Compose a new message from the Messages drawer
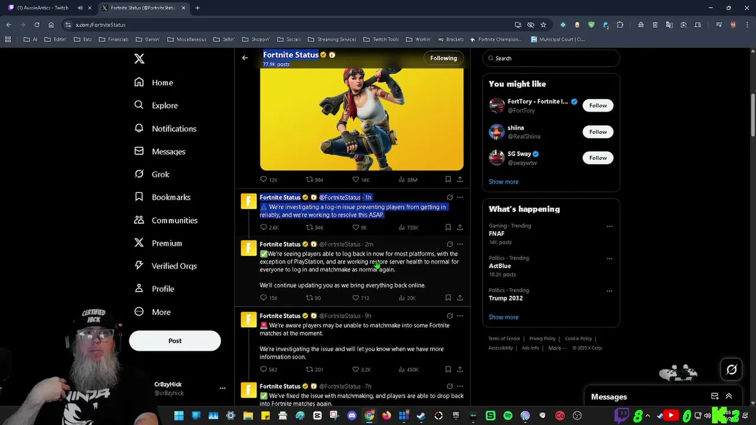This screenshot has height=425, width=756. (x=715, y=396)
